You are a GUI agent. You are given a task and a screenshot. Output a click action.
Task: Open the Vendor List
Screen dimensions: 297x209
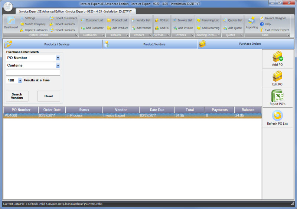[141, 20]
